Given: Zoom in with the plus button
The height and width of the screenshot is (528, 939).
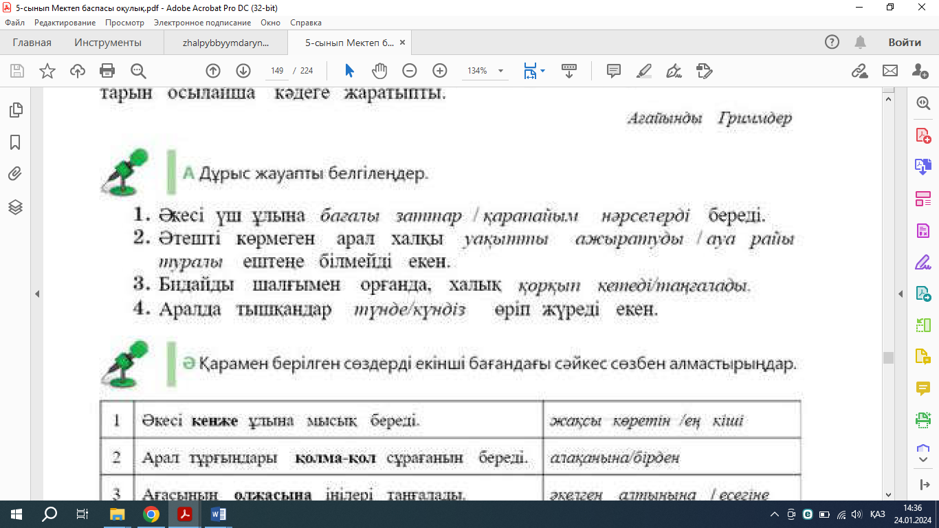Looking at the screenshot, I should click(440, 71).
